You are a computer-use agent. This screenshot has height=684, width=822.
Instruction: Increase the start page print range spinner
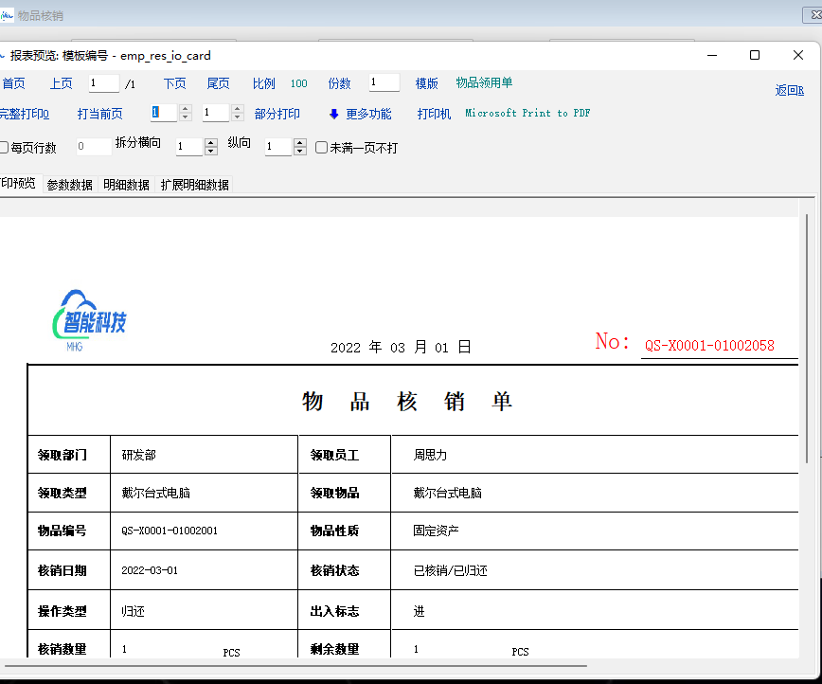[x=186, y=109]
